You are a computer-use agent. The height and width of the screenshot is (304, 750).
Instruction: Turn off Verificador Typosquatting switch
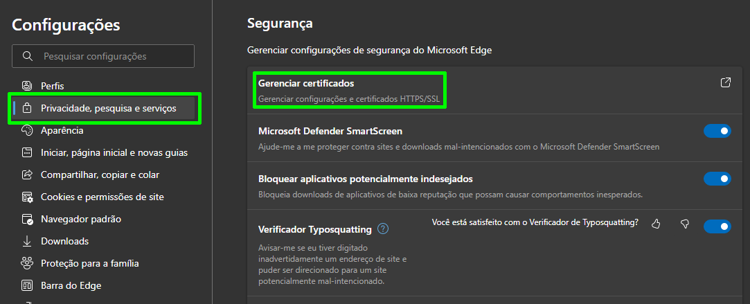tap(717, 226)
